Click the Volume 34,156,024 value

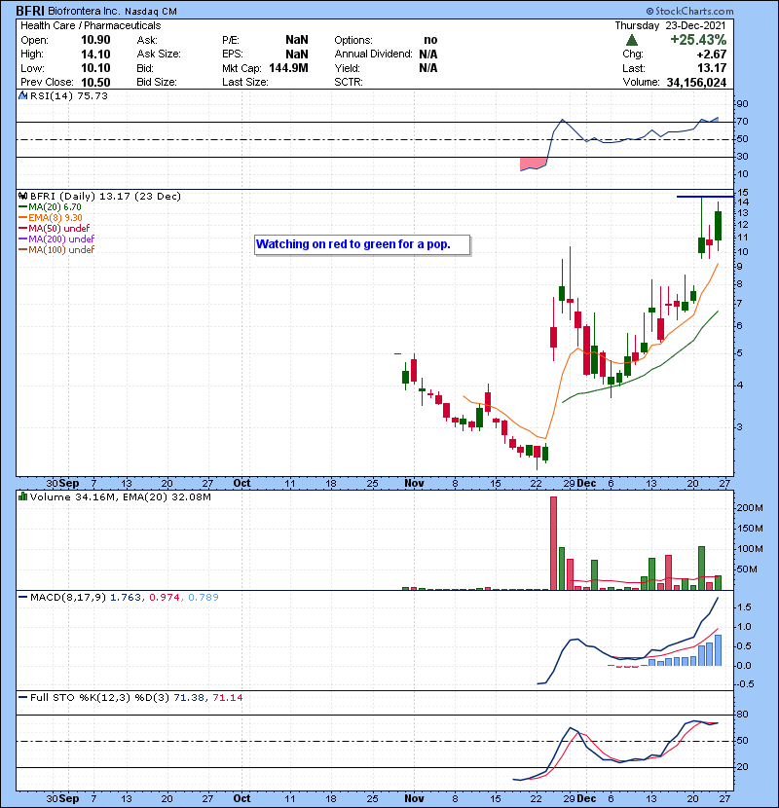coord(696,83)
